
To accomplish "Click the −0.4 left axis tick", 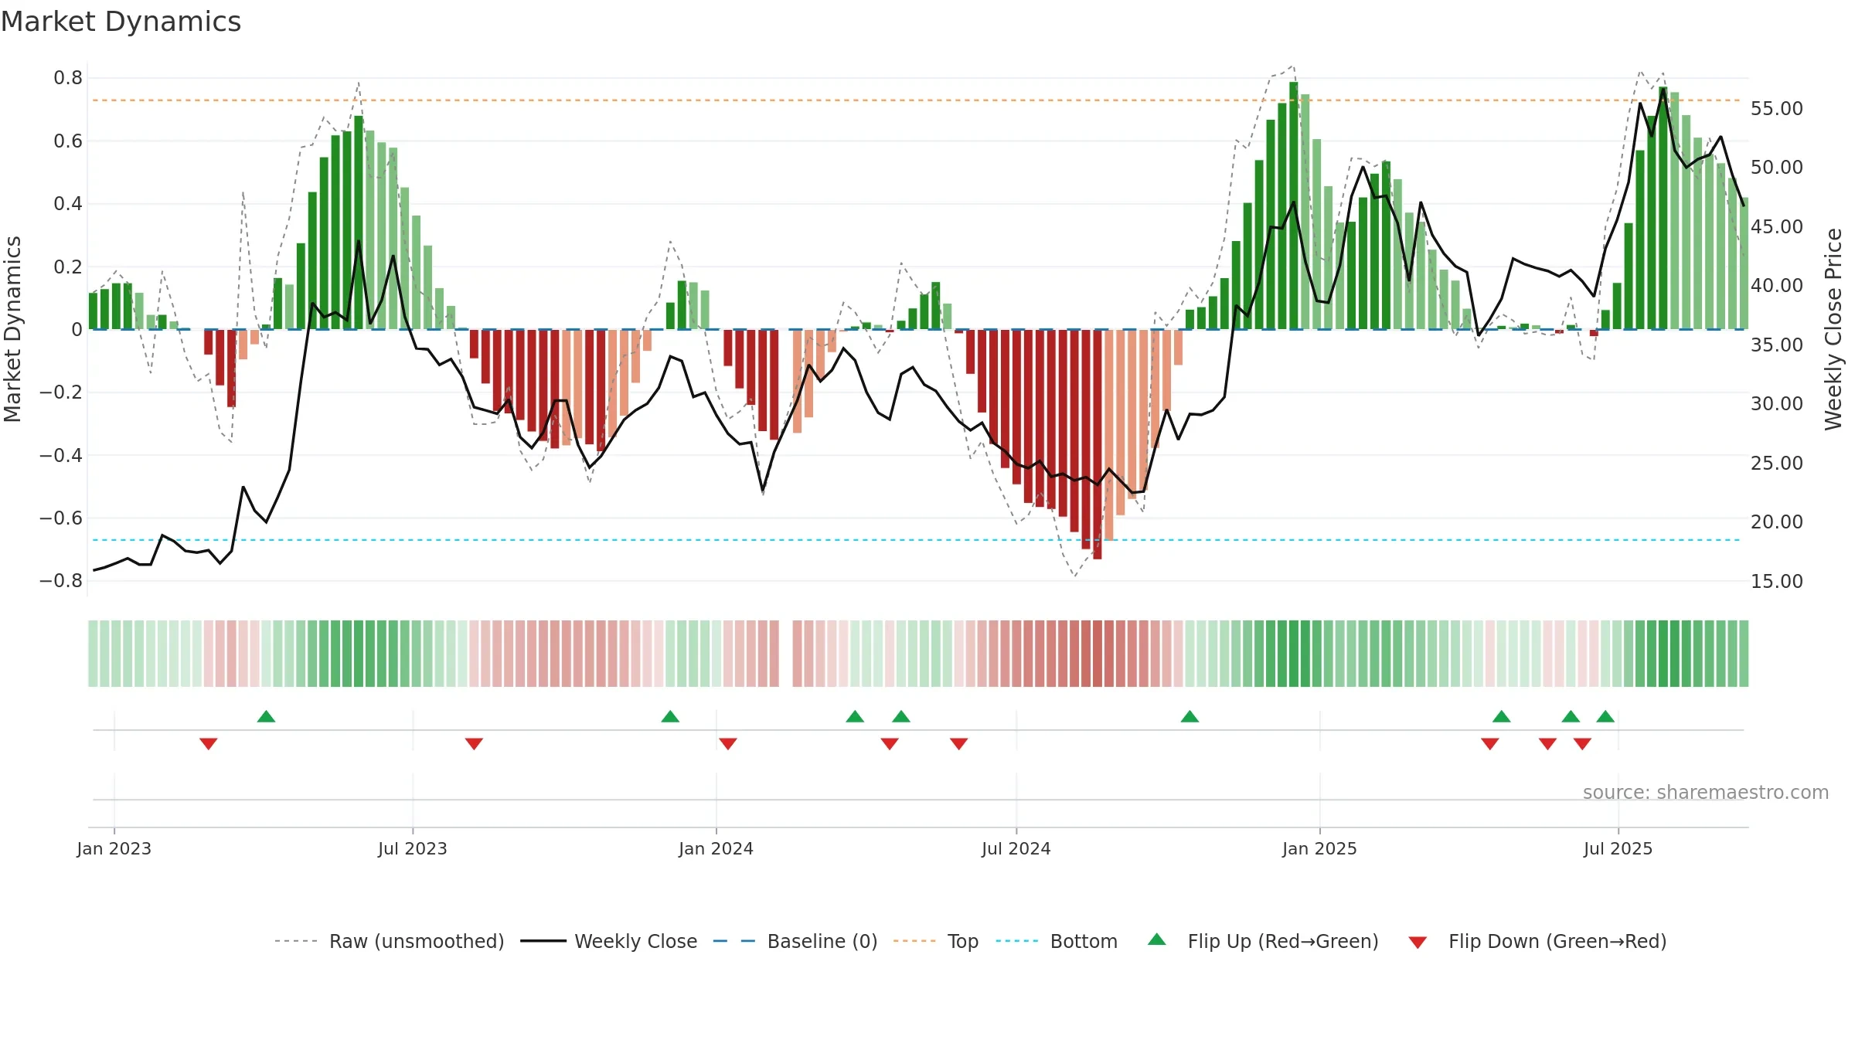I will pos(61,455).
